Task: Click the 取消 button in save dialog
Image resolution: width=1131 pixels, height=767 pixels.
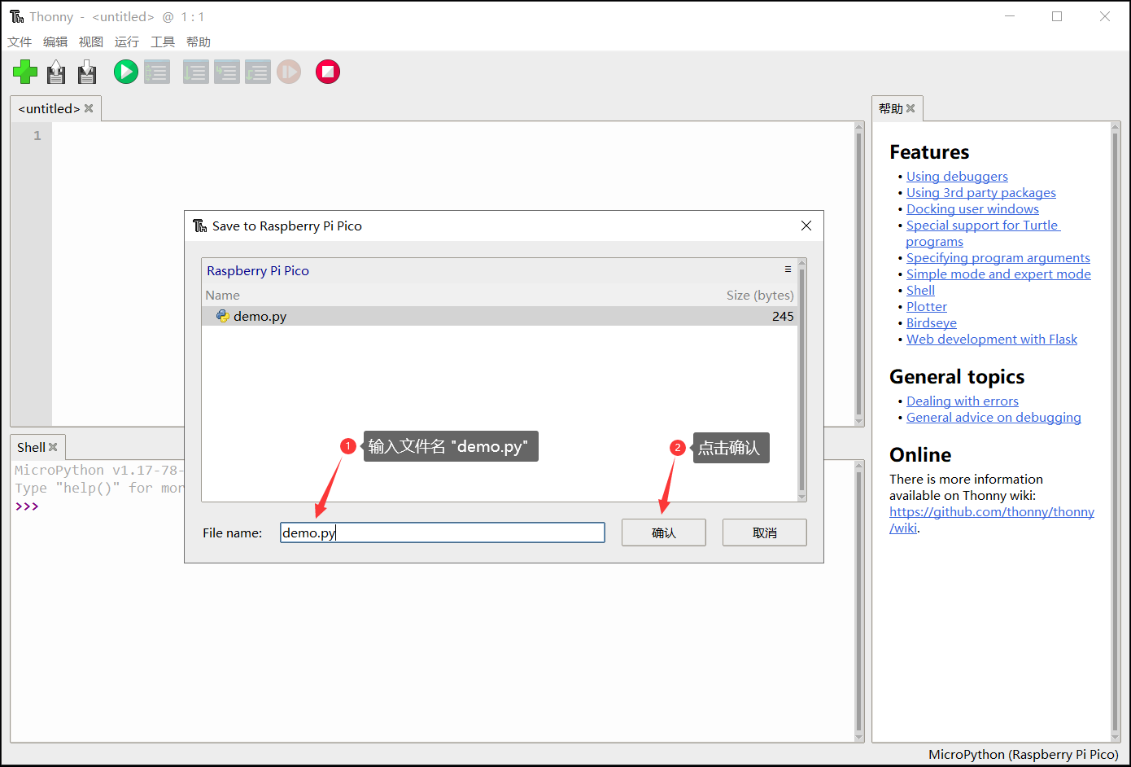Action: point(765,533)
